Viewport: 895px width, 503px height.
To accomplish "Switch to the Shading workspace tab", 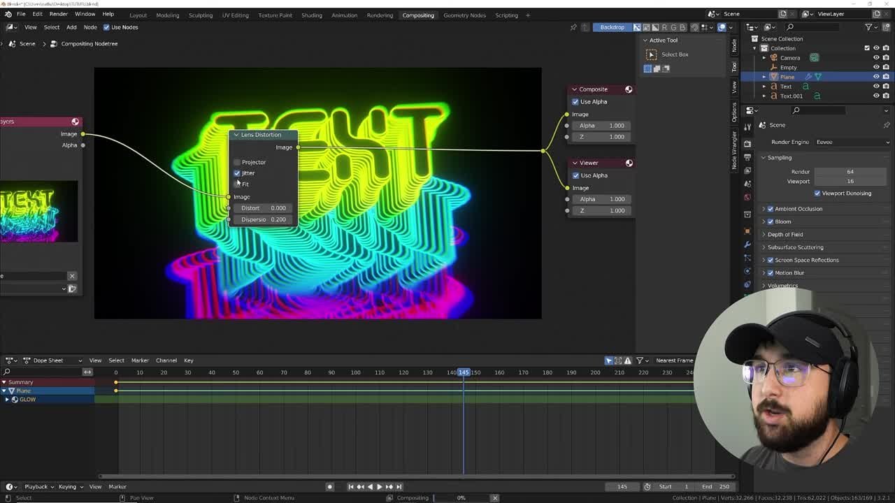I will 312,15.
